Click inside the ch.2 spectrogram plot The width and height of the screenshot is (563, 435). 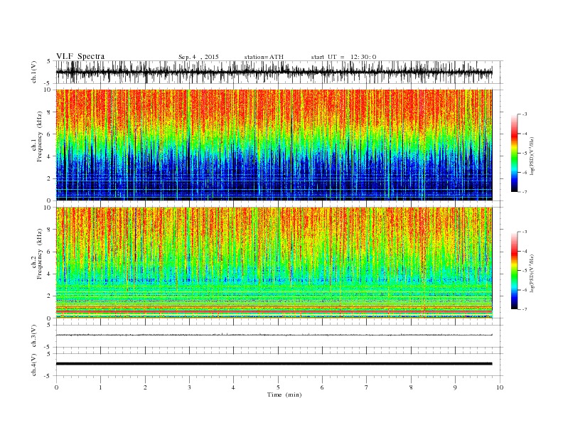click(x=274, y=263)
